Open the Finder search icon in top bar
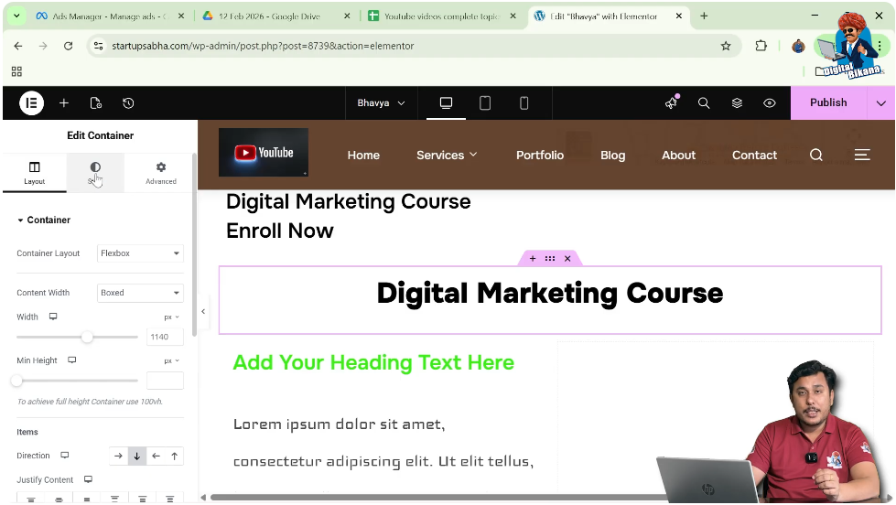The height and width of the screenshot is (505, 896). click(x=704, y=103)
